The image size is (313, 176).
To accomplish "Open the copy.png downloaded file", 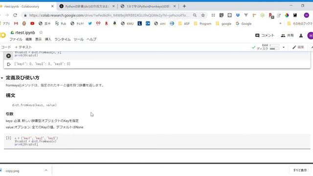I will 12,171.
